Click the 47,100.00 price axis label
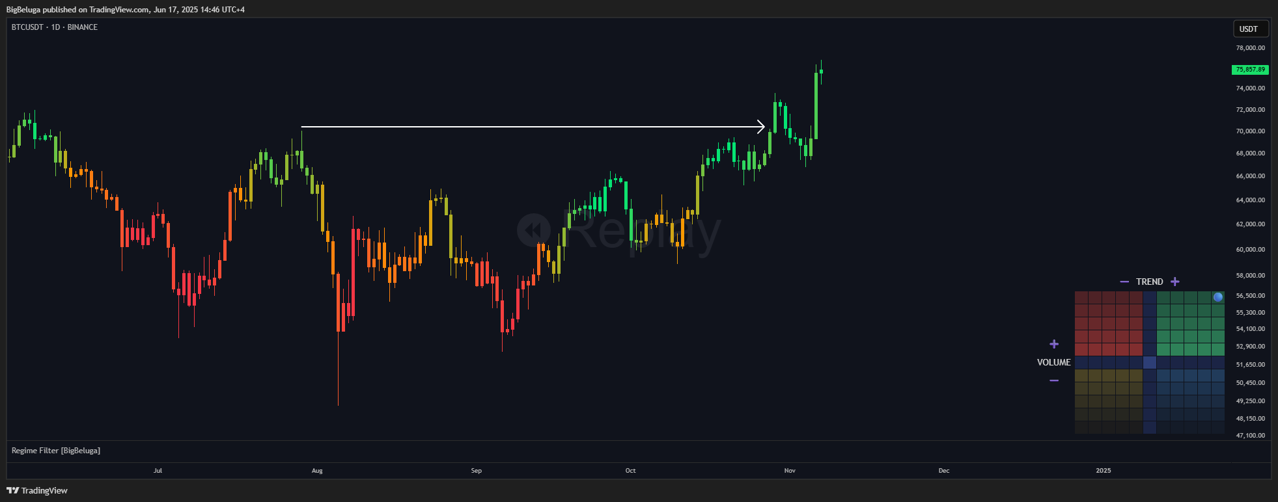The width and height of the screenshot is (1278, 502). click(x=1251, y=436)
